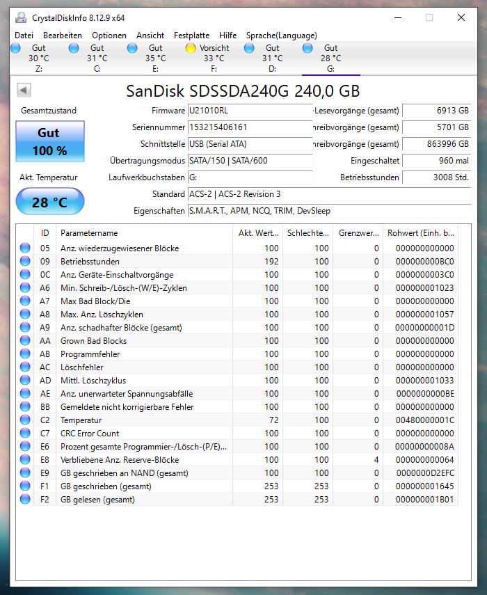Screen dimensions: 487x595
Task: Click the Übertragungsmodus field SATA/150 | SATA/600
Action: click(x=250, y=161)
